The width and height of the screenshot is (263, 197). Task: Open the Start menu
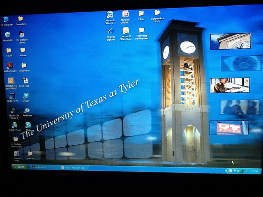20,167
